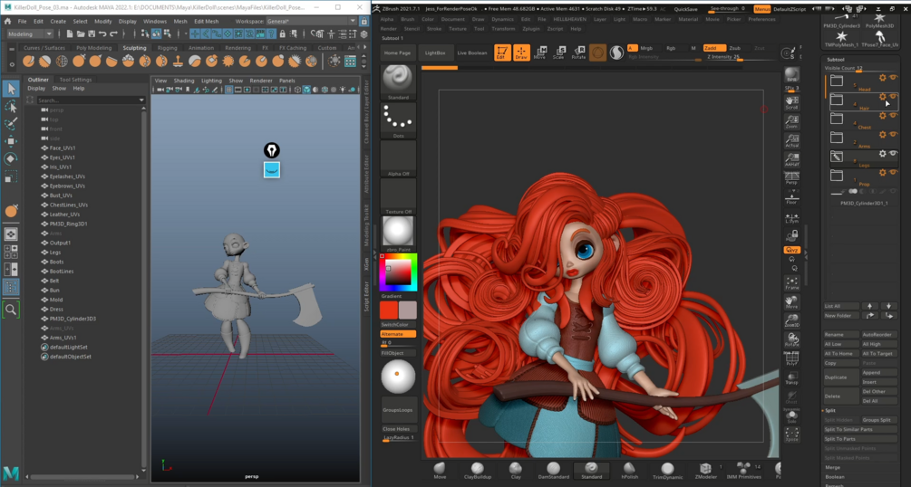This screenshot has height=487, width=911.
Task: Toggle the Persp perspective button in ZBrush
Action: 791,177
